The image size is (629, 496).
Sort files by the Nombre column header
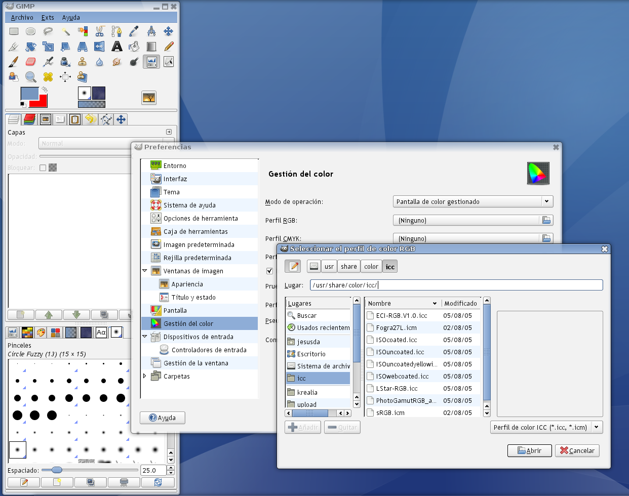point(403,303)
